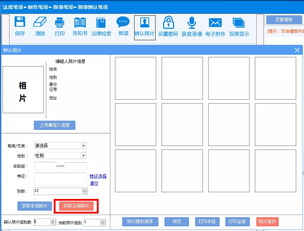Image resolution: width=304 pixels, height=231 pixels.
Task: Click the first empty photo slot
Action: tap(135, 78)
